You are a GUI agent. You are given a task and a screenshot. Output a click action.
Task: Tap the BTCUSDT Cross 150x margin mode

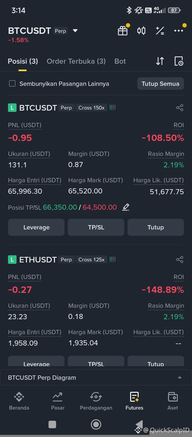[x=91, y=108]
